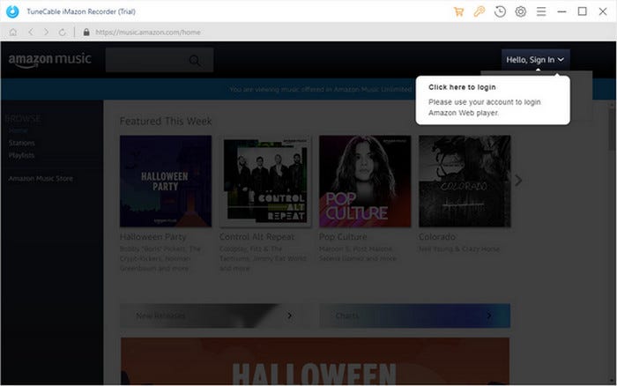
Task: Navigate back with the left arrow
Action: [x=31, y=33]
